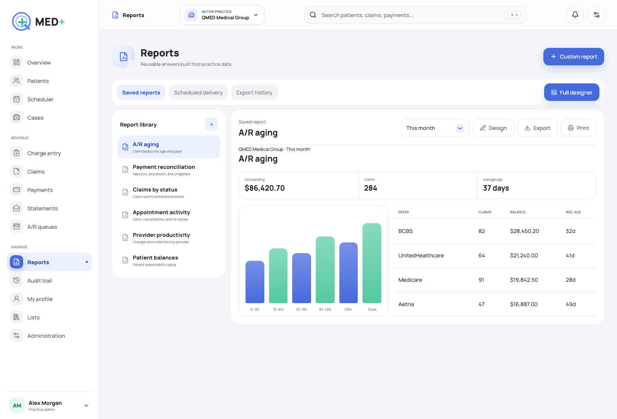Open the Cases icon in sidebar
This screenshot has width=617, height=419.
16,118
